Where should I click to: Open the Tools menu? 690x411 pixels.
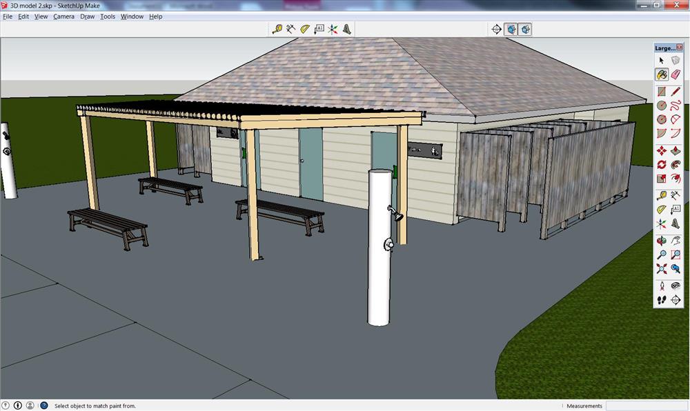pyautogui.click(x=108, y=17)
